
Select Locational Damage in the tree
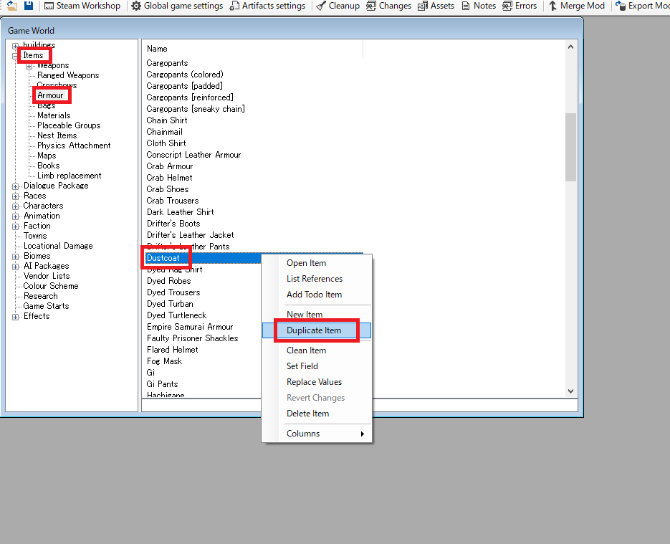pos(58,246)
